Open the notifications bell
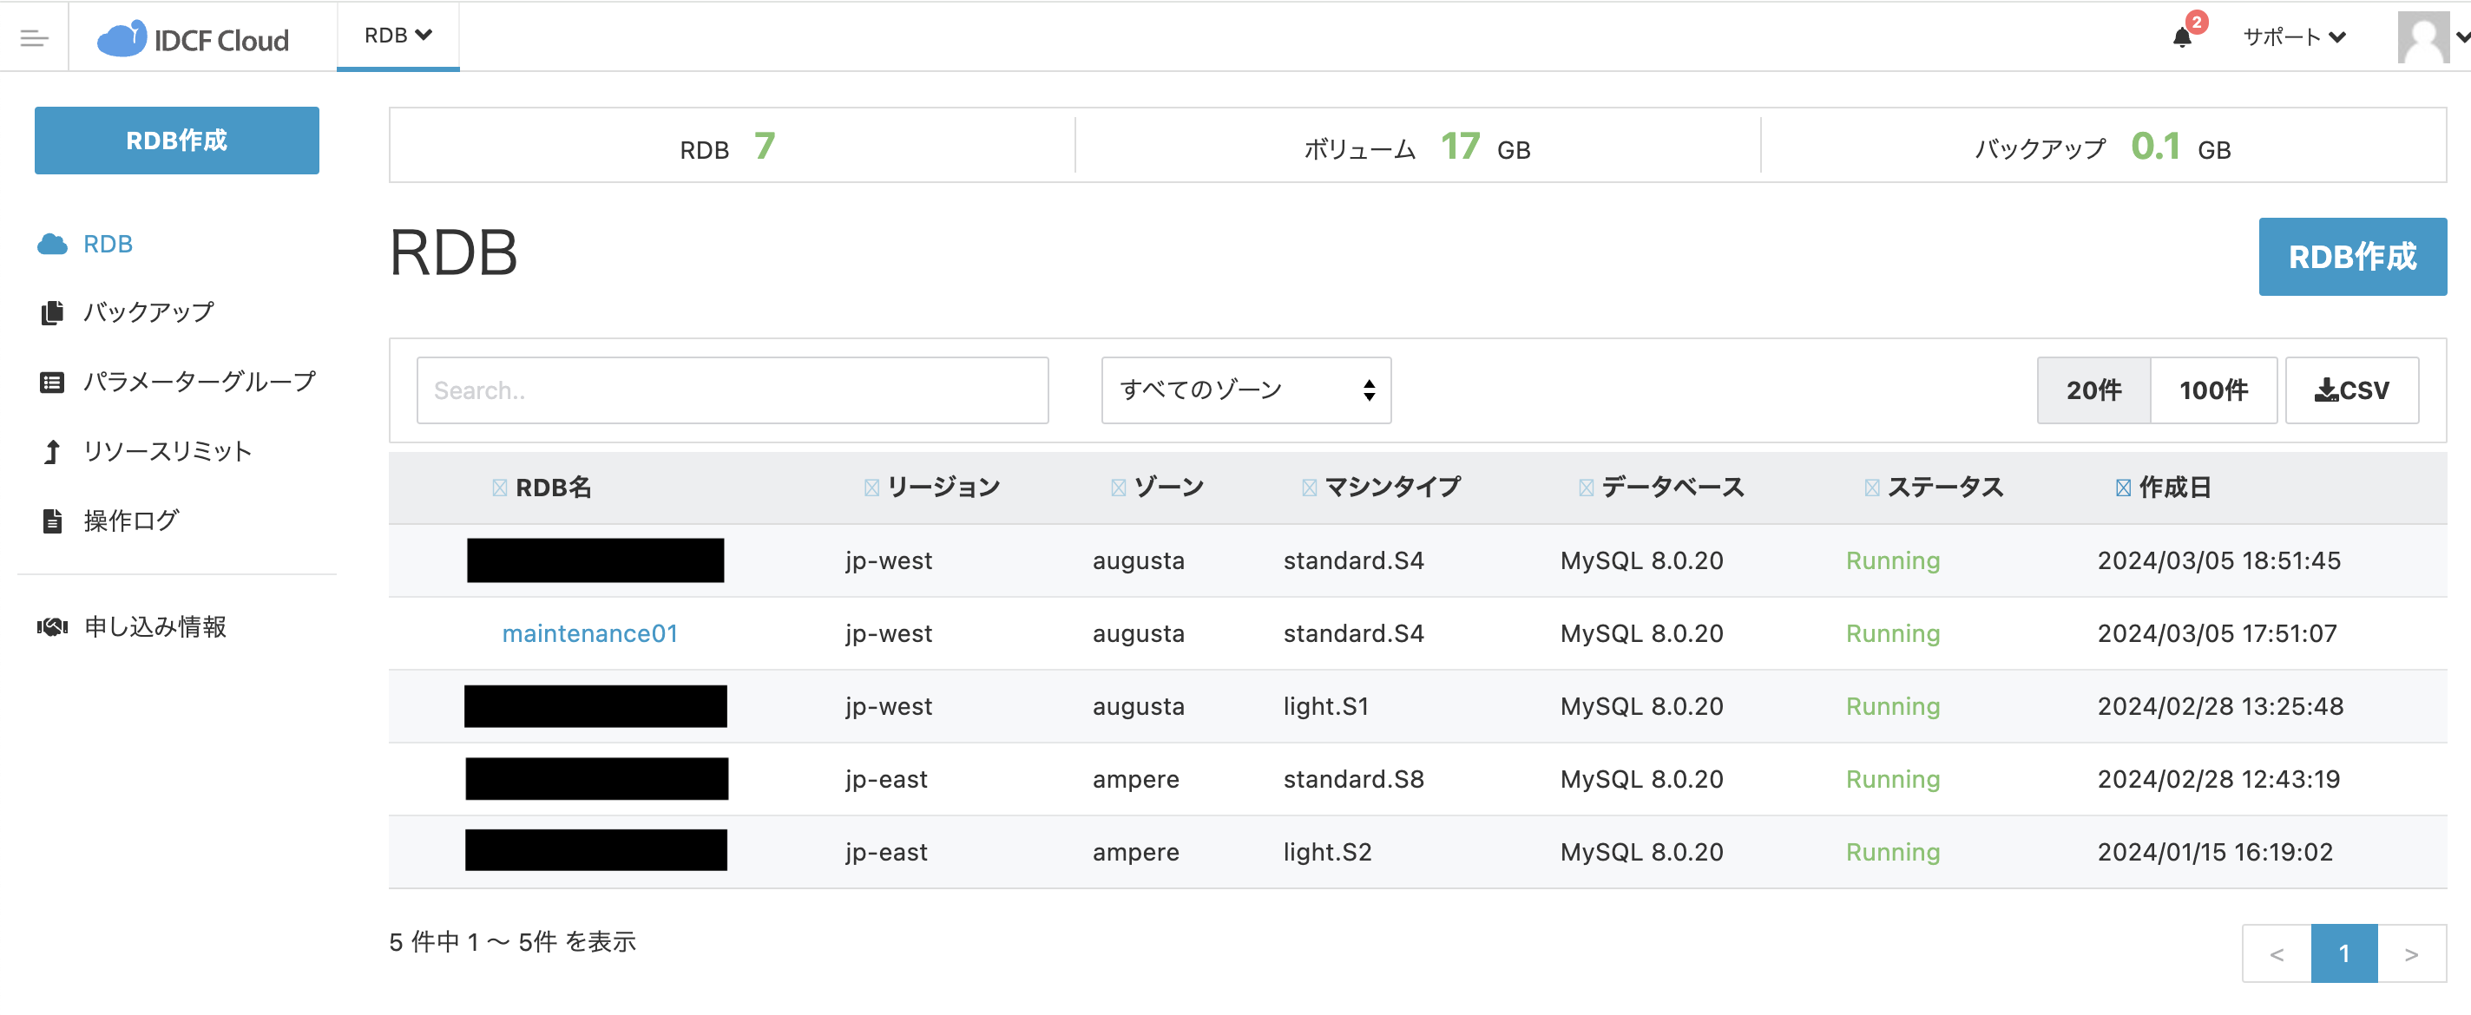The image size is (2471, 1015). coord(2181,37)
